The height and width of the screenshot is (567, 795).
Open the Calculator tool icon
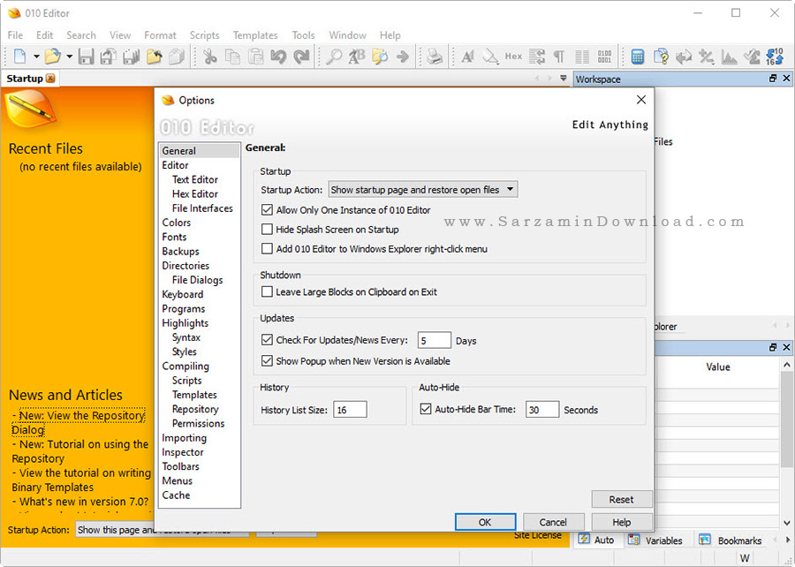pos(637,57)
